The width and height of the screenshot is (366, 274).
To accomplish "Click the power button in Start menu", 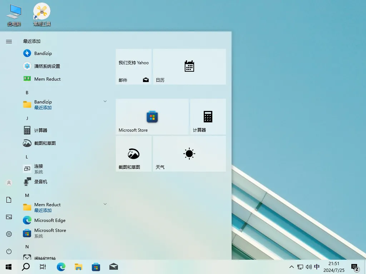I will pyautogui.click(x=9, y=251).
